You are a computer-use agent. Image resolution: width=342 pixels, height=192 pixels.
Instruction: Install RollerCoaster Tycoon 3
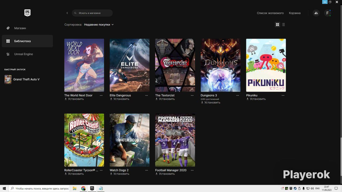pos(74,174)
